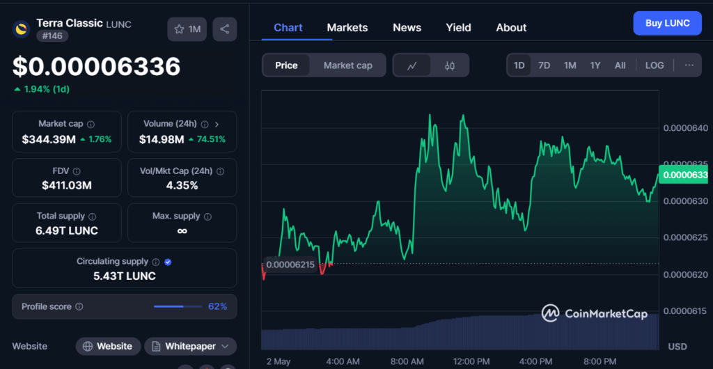Open the Yield tab

pos(458,28)
